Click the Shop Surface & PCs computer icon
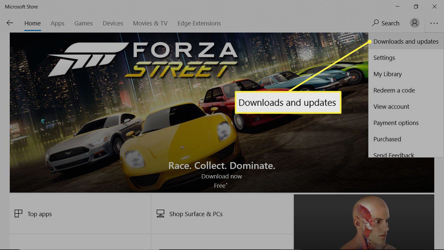 pyautogui.click(x=160, y=214)
